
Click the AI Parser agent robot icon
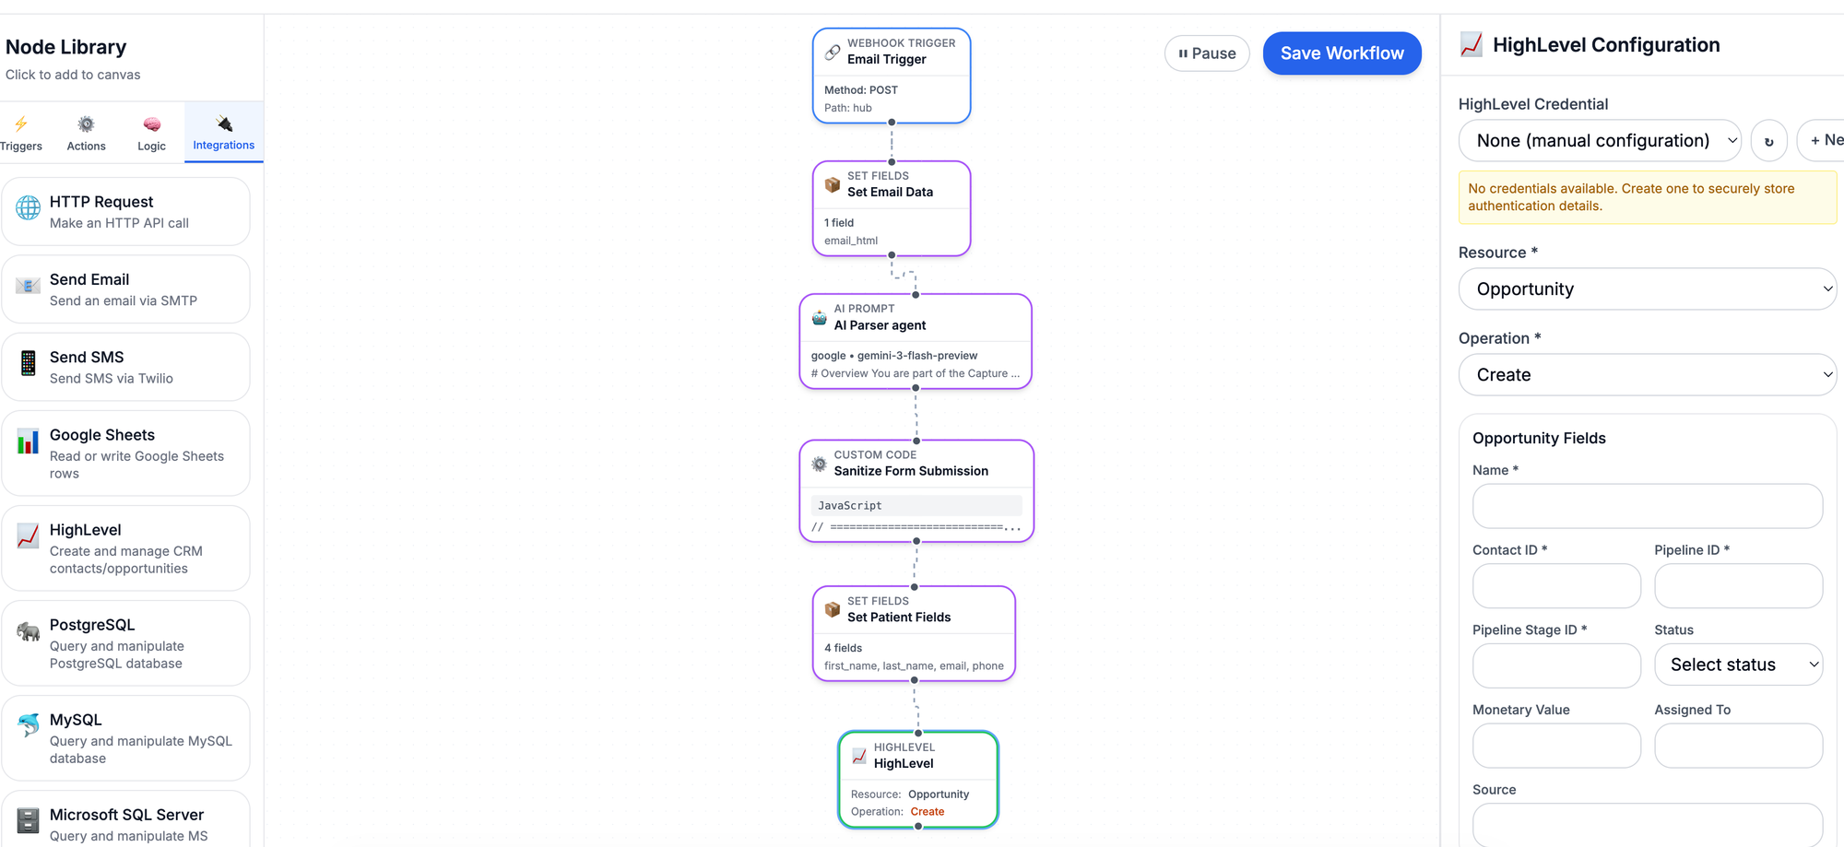click(819, 318)
